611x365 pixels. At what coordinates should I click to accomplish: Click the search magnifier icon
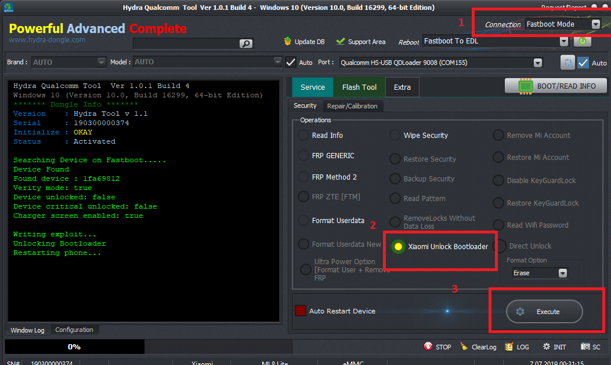[246, 43]
